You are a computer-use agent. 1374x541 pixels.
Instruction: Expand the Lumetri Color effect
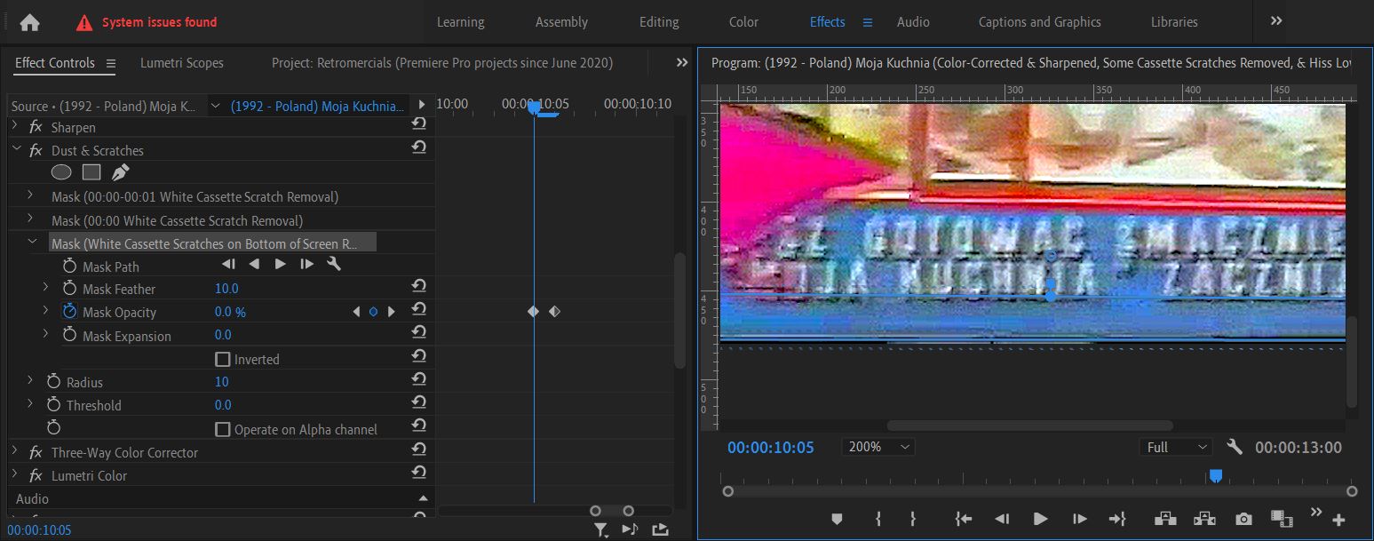click(14, 475)
